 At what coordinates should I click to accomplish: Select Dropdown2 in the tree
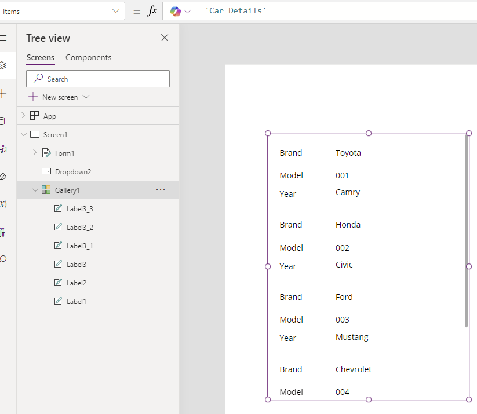coord(98,172)
